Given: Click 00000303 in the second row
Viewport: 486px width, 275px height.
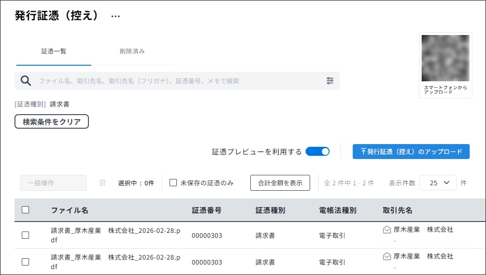Looking at the screenshot, I should 207,262.
